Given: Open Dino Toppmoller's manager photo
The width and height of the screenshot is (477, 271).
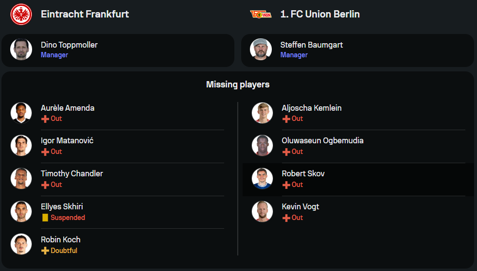Looking at the screenshot, I should [21, 49].
